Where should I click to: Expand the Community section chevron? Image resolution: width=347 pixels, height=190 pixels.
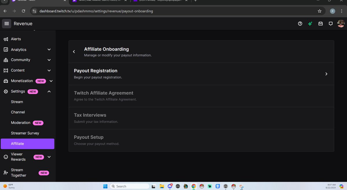pyautogui.click(x=49, y=60)
